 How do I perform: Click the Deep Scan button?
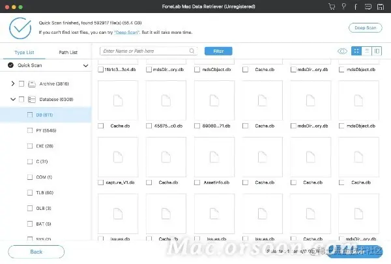[366, 27]
